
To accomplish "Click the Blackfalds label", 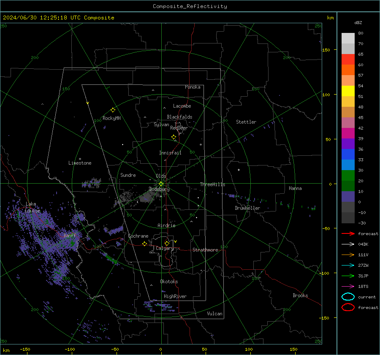I will 179,117.
